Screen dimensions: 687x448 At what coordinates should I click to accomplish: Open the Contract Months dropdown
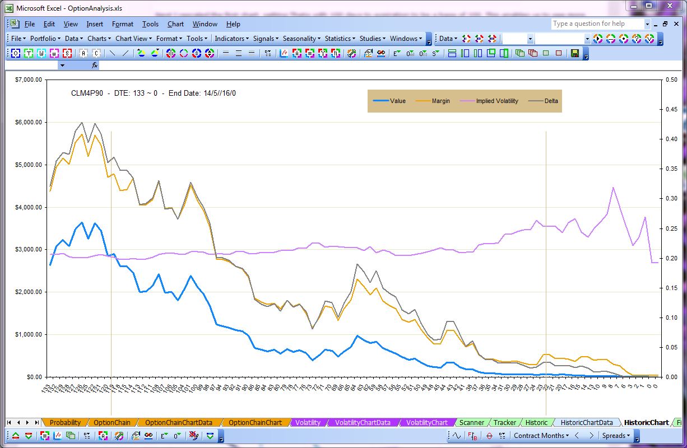pos(541,436)
